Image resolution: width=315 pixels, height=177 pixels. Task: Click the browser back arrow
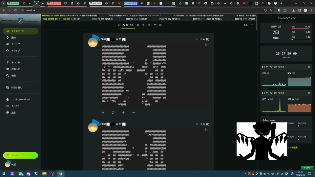[x=4, y=10]
